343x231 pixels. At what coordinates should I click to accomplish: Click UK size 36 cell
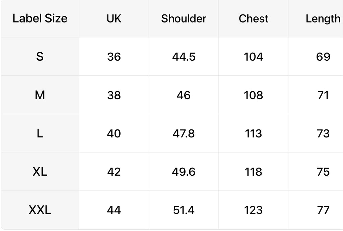tap(114, 56)
